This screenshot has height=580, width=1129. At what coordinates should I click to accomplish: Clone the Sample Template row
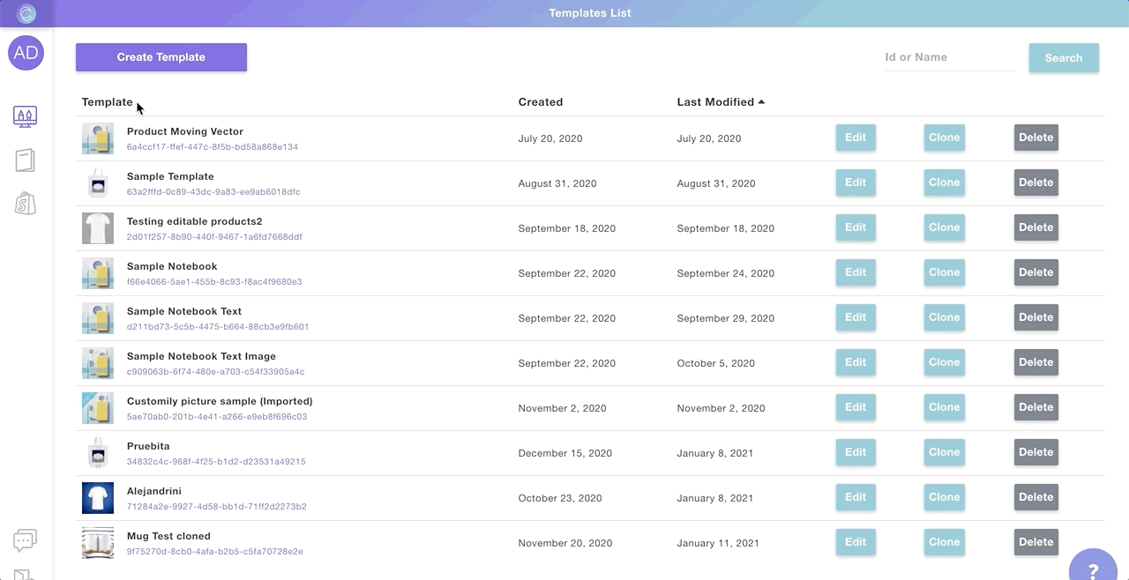[x=944, y=182]
